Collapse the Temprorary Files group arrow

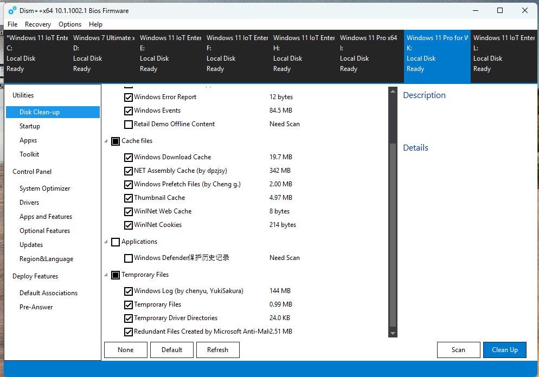[106, 275]
